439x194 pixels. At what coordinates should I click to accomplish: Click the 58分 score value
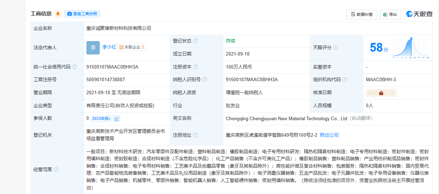[x=379, y=47]
